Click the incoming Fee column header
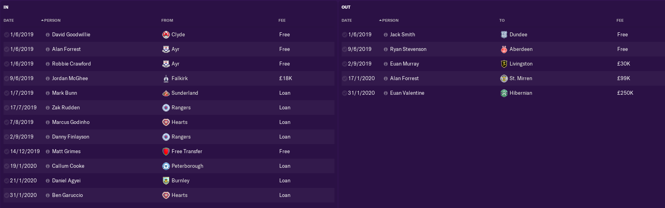665x208 pixels. click(x=282, y=21)
